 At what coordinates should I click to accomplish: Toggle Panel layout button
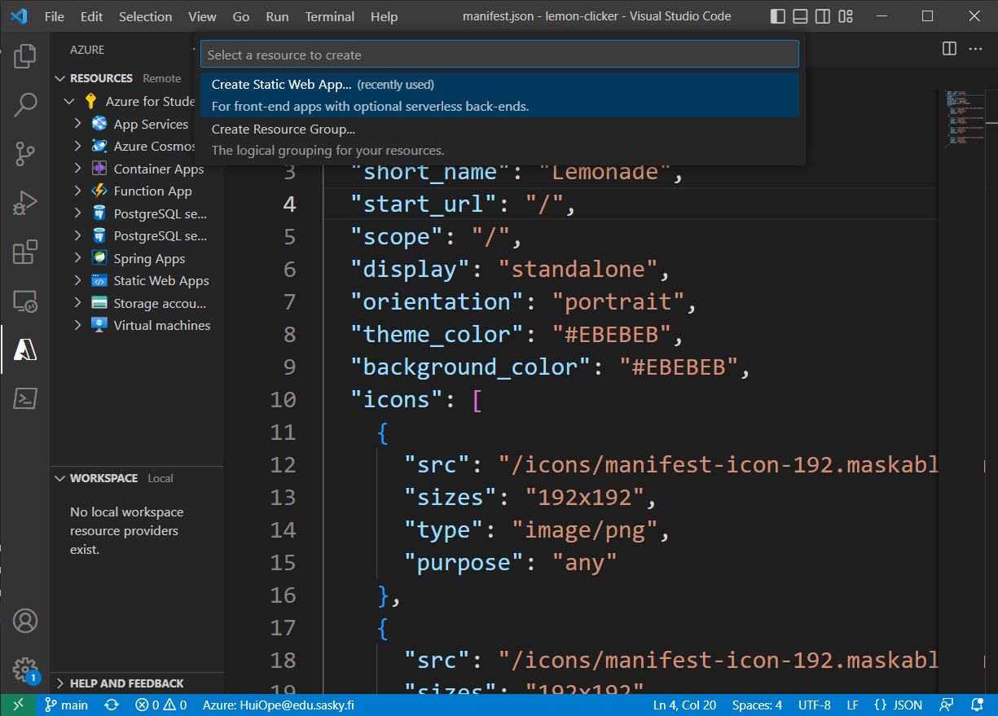coord(801,16)
